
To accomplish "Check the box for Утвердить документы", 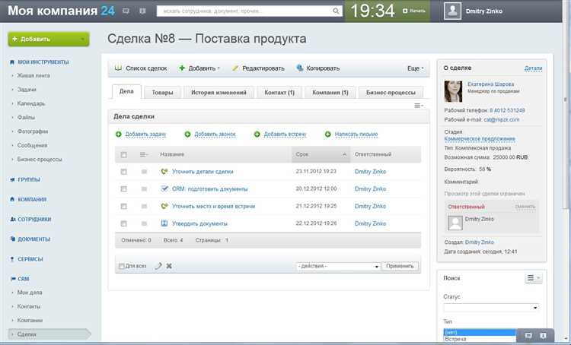I will (x=124, y=223).
